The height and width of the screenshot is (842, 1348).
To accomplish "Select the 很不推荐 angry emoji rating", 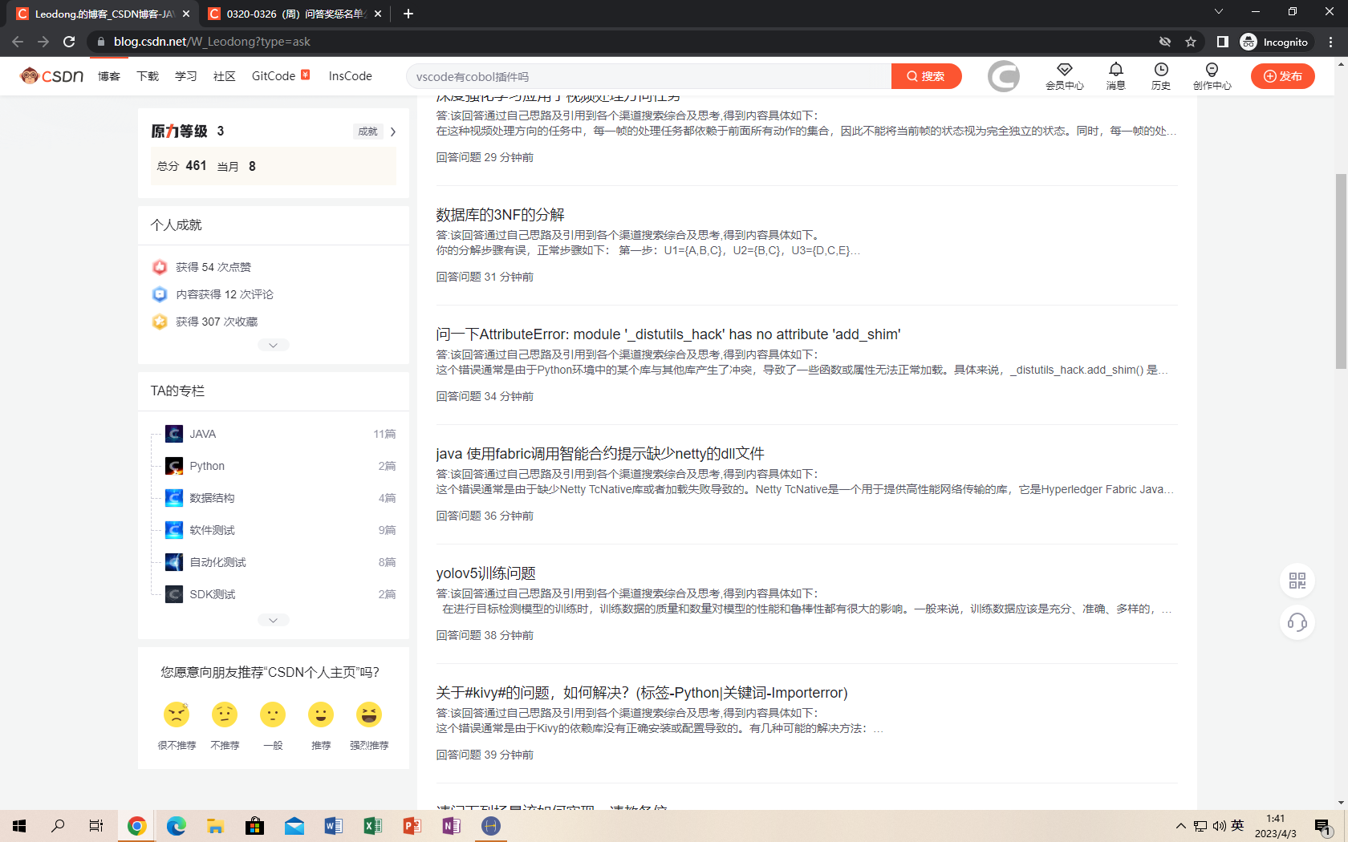I will (177, 714).
